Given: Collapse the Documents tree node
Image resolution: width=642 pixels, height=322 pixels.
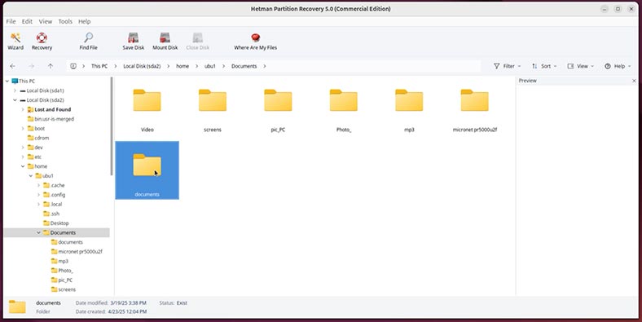Looking at the screenshot, I should (38, 232).
